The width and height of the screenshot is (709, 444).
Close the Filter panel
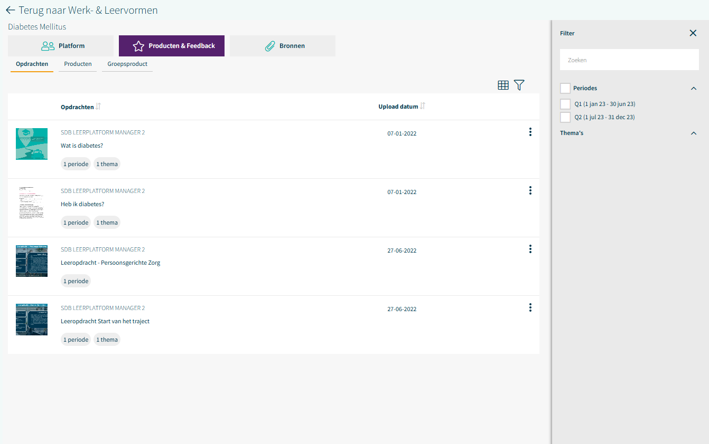(x=693, y=33)
